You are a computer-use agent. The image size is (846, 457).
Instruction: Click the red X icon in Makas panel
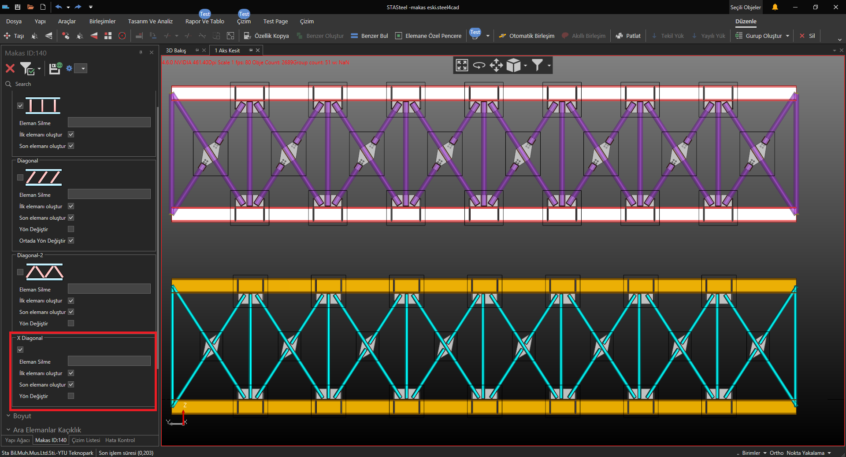tap(10, 68)
